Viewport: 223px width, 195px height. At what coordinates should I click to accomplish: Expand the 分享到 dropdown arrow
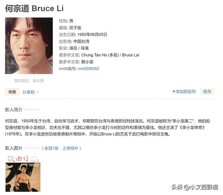pos(38,92)
